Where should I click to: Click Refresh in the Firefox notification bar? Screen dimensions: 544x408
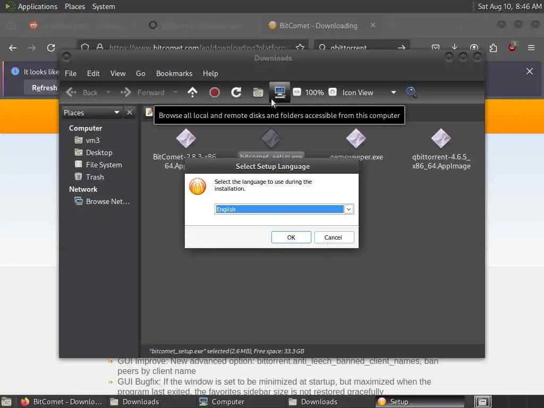45,88
